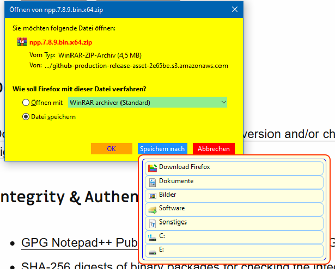
Task: Click the 'WinRAR-ZIP-Archiv (4,5 MB)' type text
Action: (x=100, y=55)
